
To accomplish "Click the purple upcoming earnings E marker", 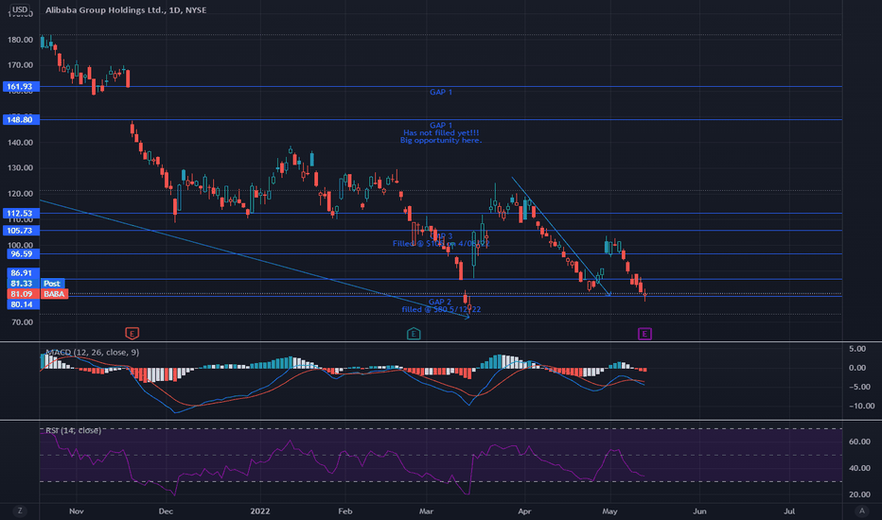I will (x=644, y=334).
